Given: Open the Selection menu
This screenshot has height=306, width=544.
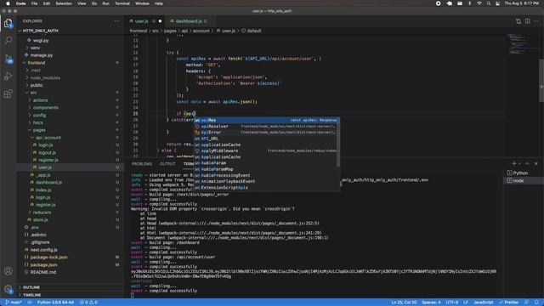Looking at the screenshot, I should click(64, 3).
